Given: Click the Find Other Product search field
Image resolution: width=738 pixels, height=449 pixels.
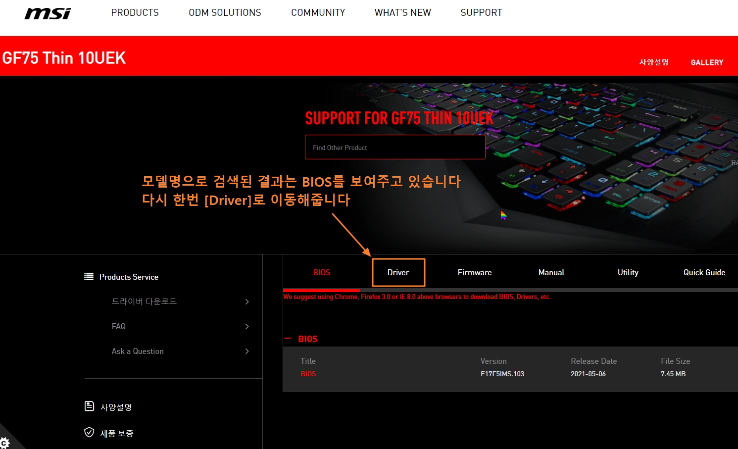Looking at the screenshot, I should coord(394,147).
